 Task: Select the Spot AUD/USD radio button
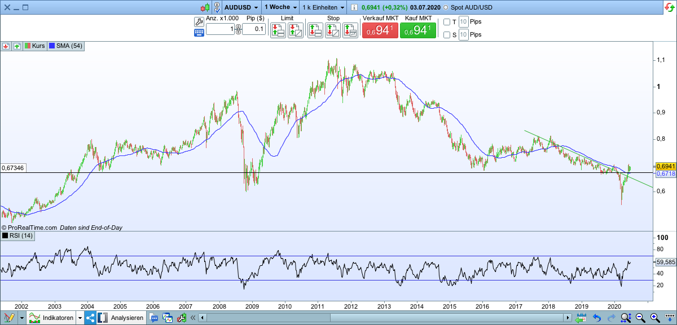(446, 7)
